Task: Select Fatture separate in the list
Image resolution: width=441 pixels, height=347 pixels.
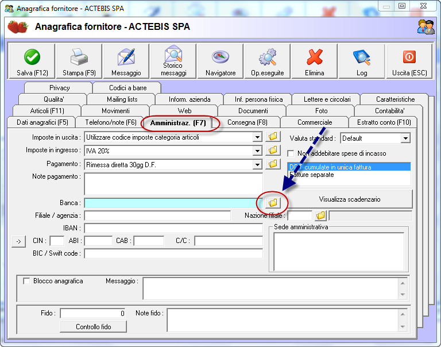Action: [x=349, y=175]
